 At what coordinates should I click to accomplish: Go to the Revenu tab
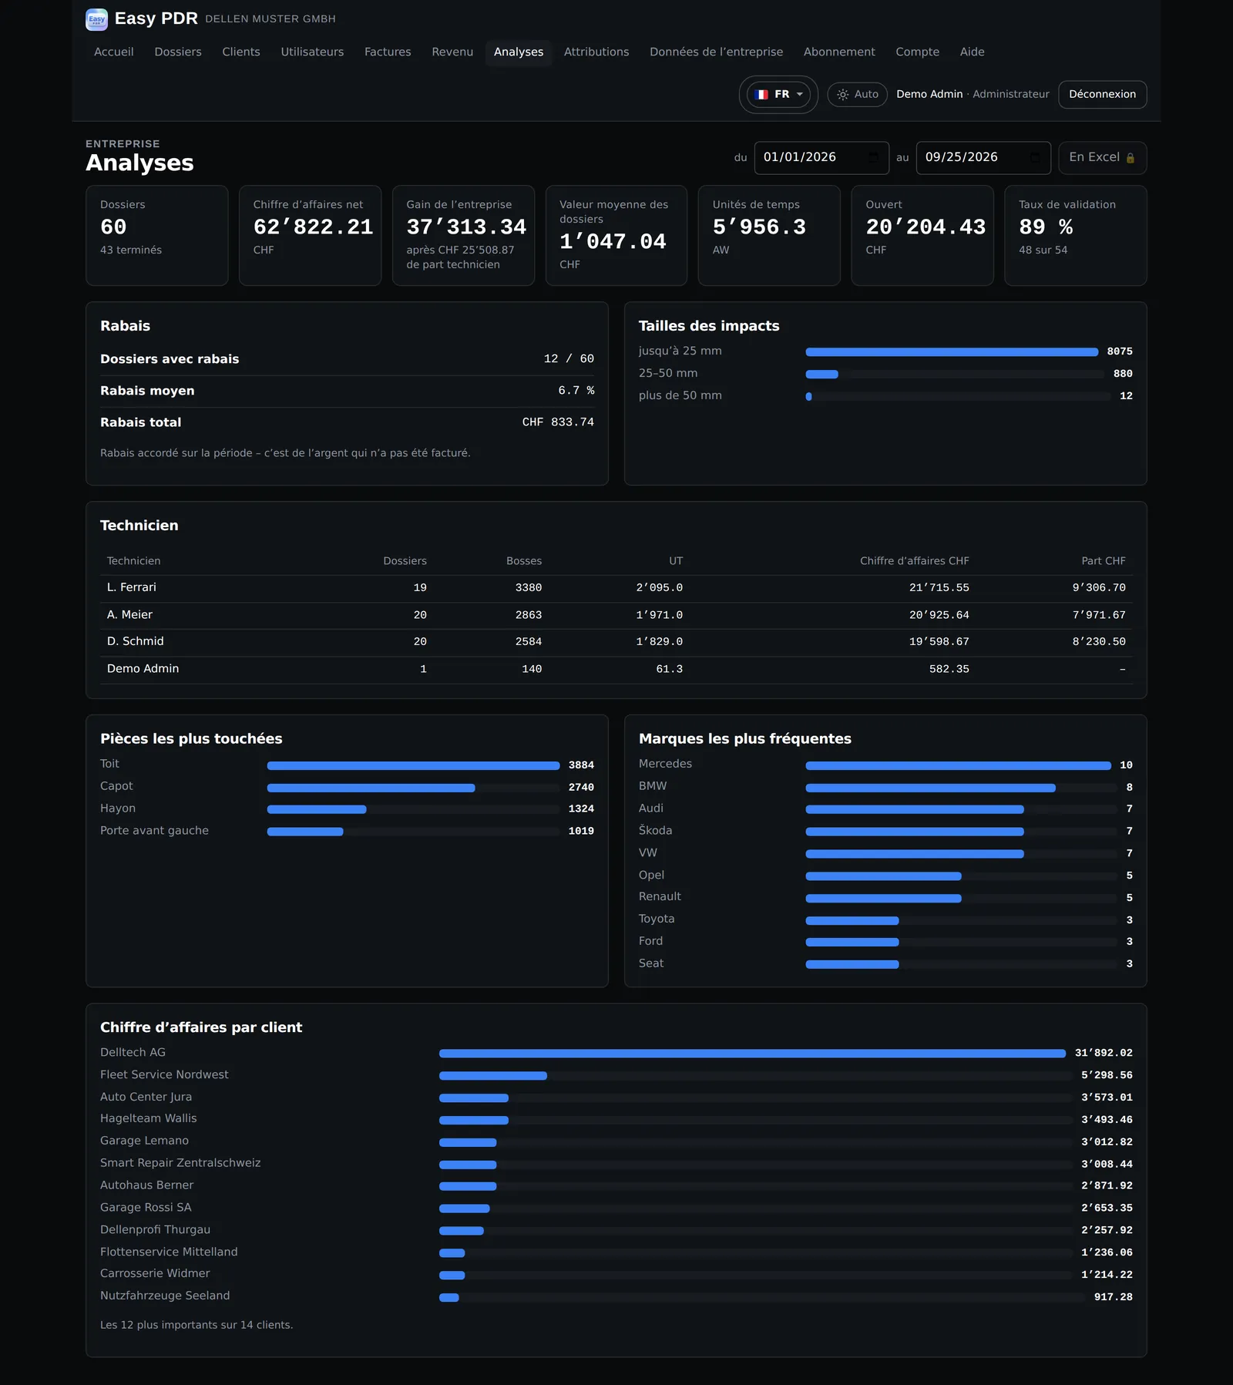click(452, 52)
